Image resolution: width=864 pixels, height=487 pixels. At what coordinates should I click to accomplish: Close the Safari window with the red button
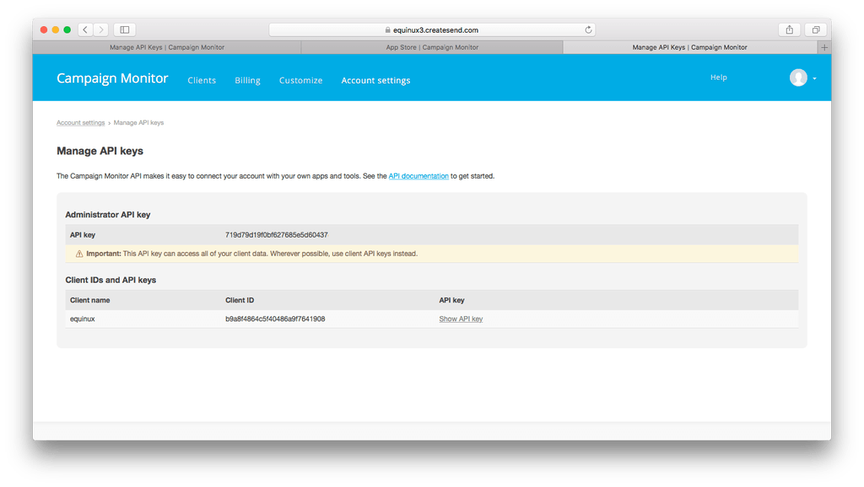tap(44, 29)
